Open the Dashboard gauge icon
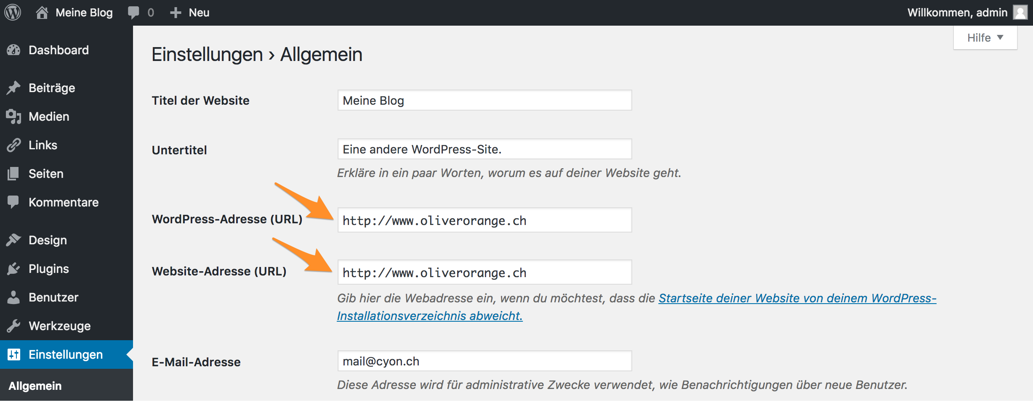 click(14, 50)
